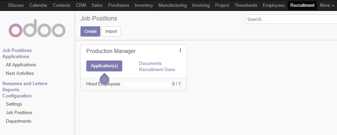Open Resumes and Letters section
The image size is (337, 135).
tap(25, 83)
